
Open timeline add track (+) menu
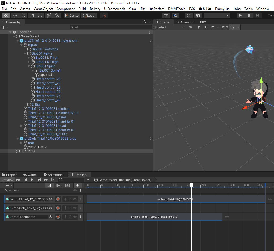[8, 185]
